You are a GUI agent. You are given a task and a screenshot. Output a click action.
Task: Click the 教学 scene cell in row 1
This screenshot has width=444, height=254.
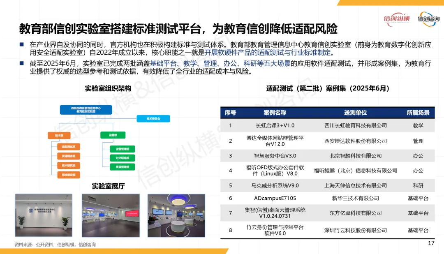click(418, 125)
